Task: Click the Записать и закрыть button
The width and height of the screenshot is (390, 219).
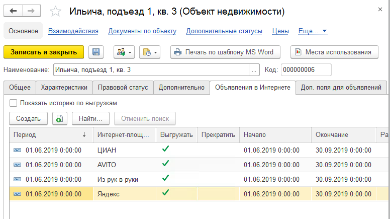Action: click(x=44, y=52)
